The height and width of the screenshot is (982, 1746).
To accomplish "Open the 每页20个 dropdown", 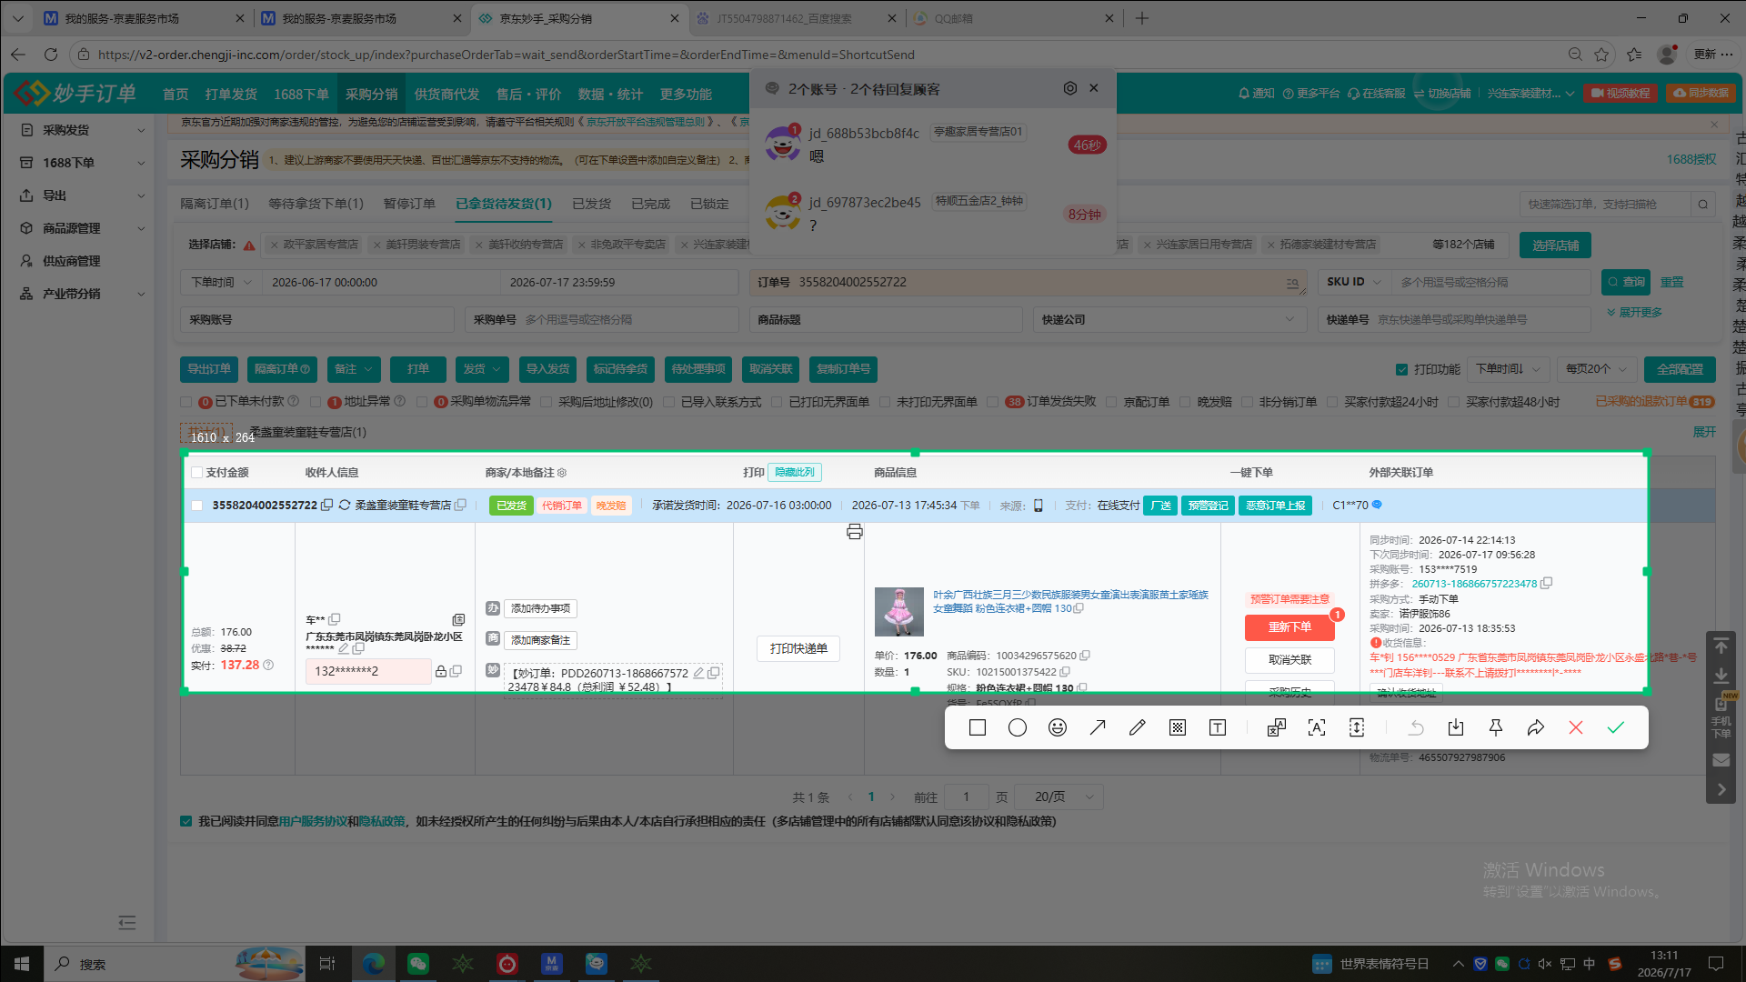I will (1596, 369).
